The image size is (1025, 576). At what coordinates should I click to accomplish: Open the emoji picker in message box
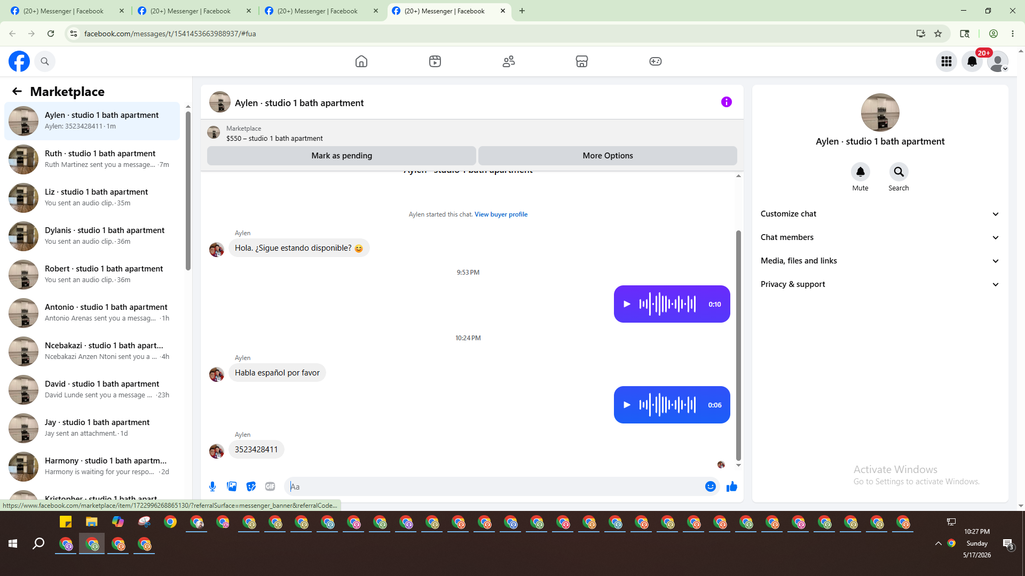click(x=711, y=486)
